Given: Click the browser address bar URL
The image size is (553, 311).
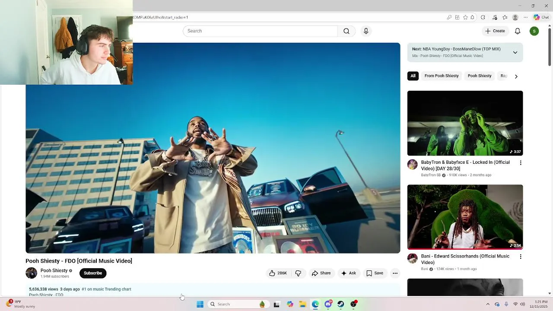Looking at the screenshot, I should (x=161, y=17).
